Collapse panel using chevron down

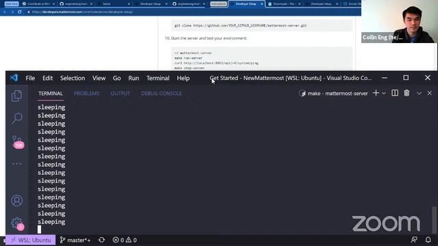point(419,94)
